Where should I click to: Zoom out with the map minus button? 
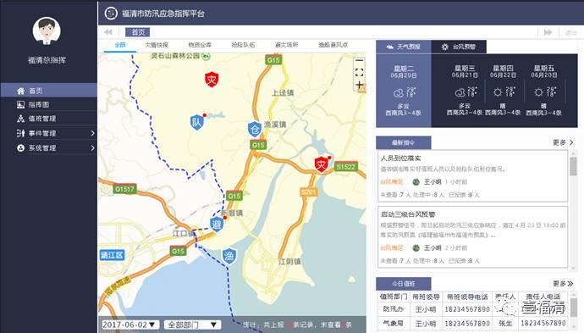(x=359, y=60)
